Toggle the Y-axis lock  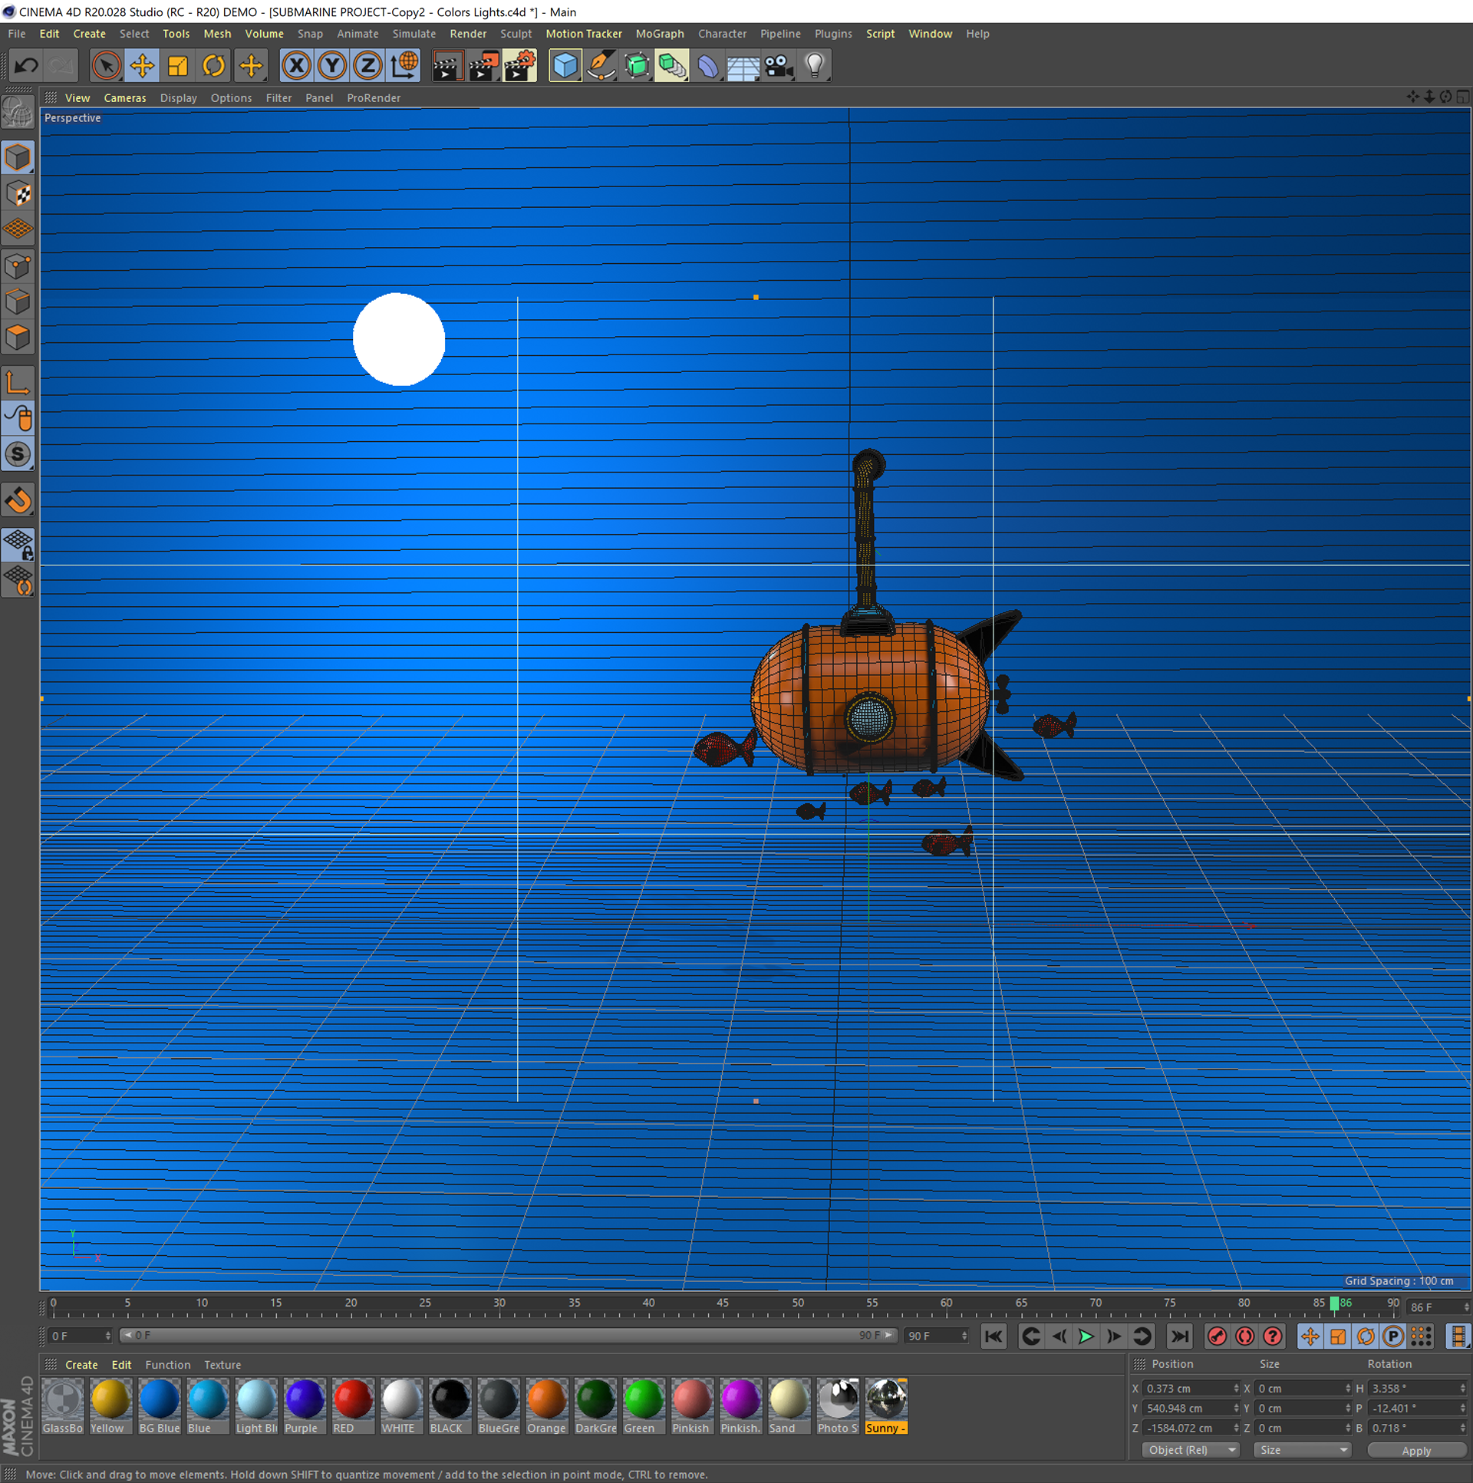click(x=332, y=66)
